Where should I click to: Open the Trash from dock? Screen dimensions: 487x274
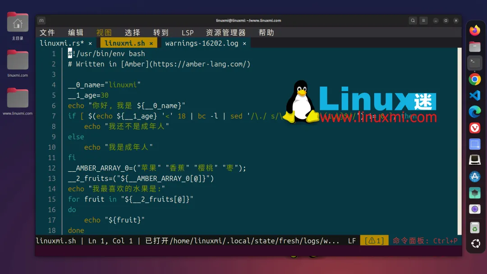[x=474, y=228]
